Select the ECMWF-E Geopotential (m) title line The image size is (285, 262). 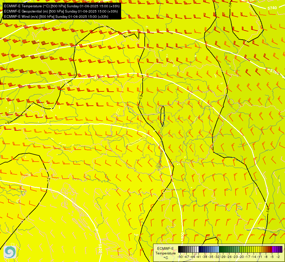pos(61,11)
